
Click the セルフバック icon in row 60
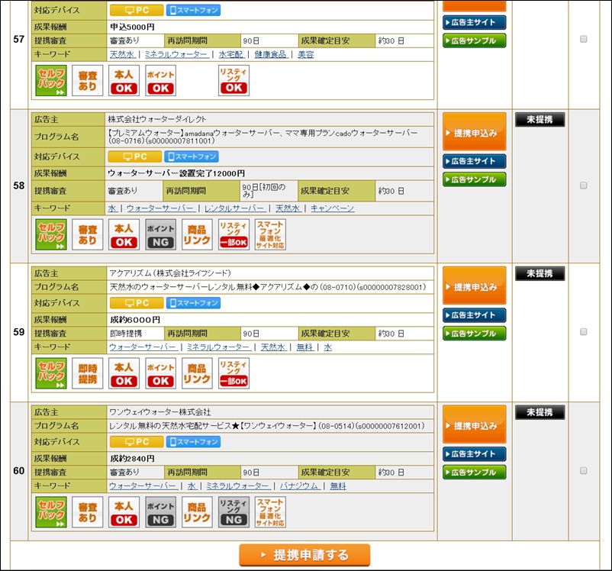pos(50,512)
